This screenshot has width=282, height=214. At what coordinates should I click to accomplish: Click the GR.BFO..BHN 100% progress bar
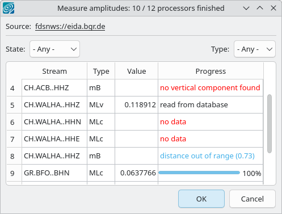coord(199,173)
